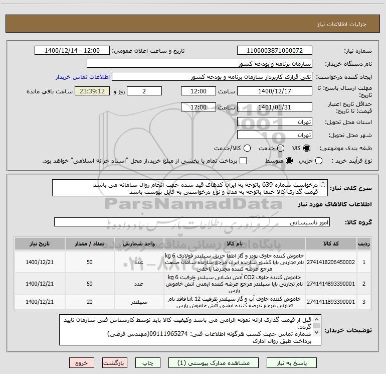Screen dimensions: 386x374
Task: Click the unit cell سیلندر in row 3
Action: (139, 302)
